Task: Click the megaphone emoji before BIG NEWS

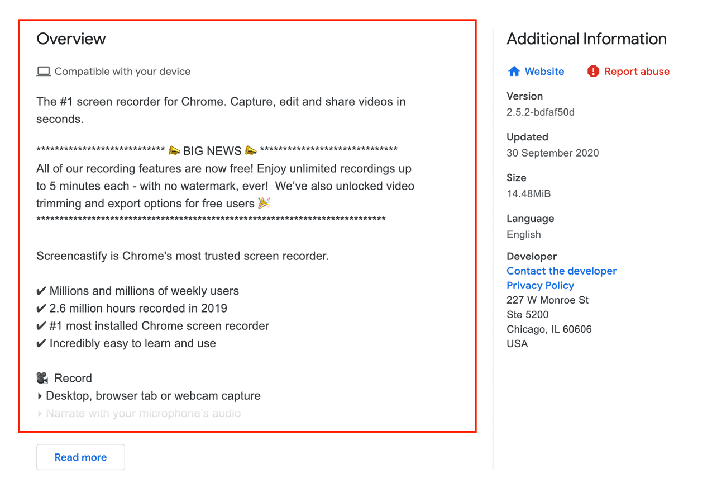Action: (x=175, y=150)
